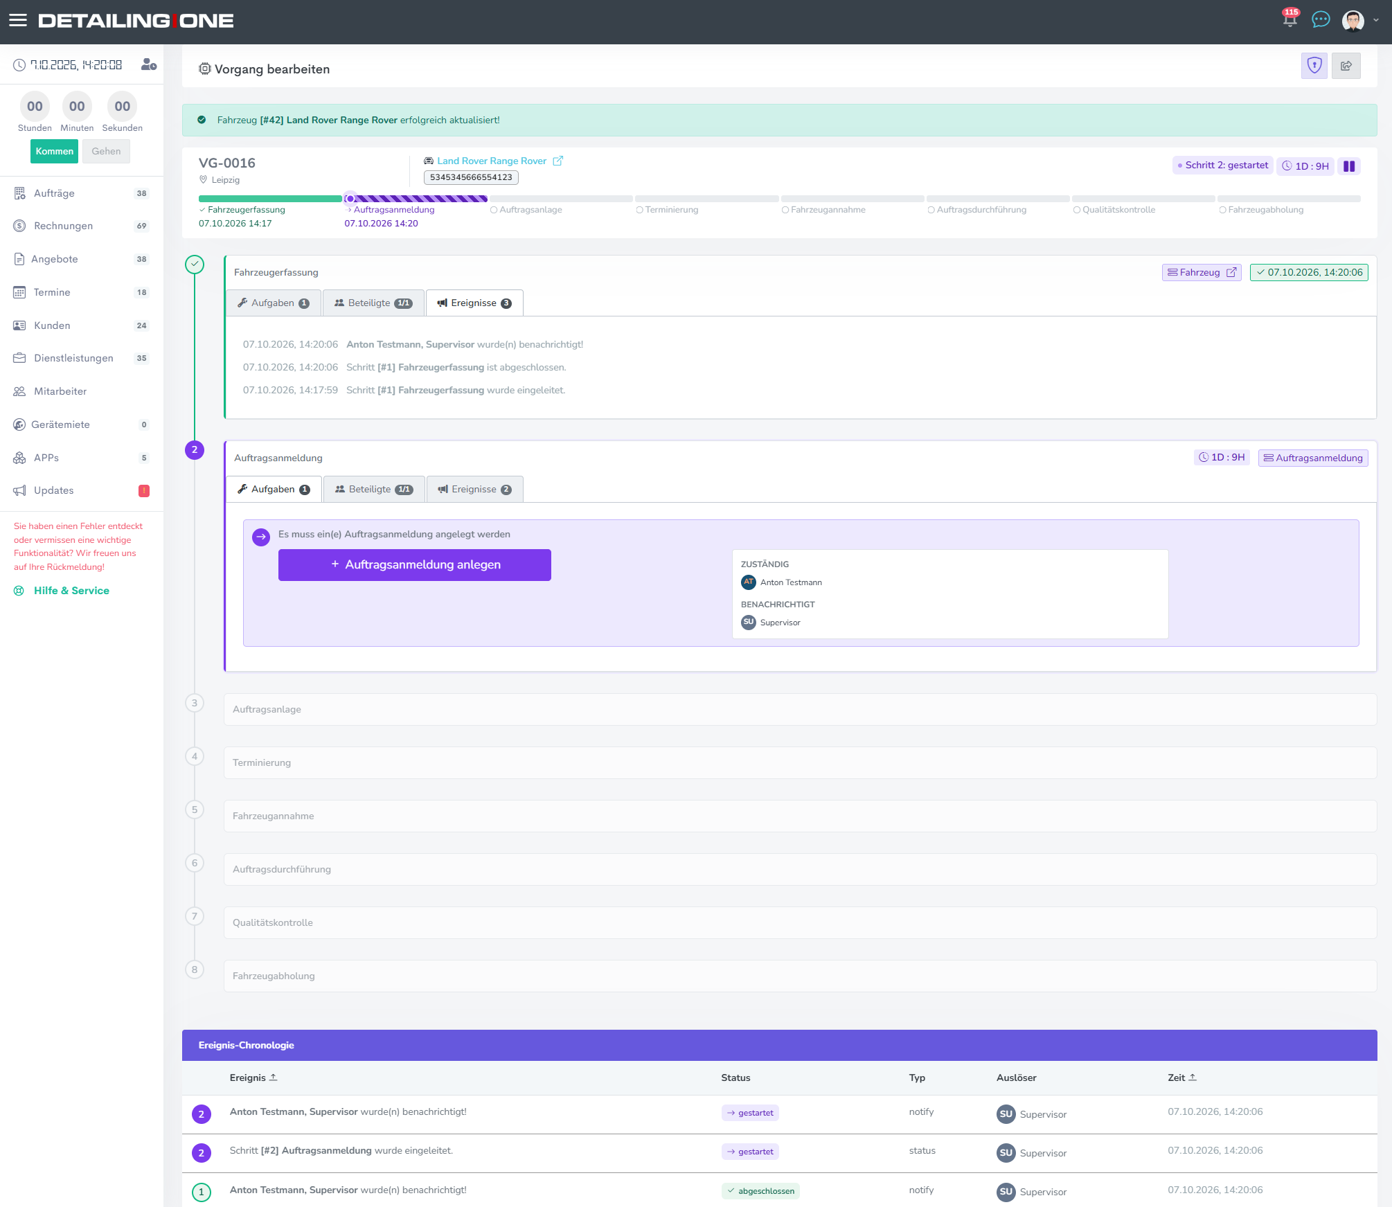Screen dimensions: 1392x1207
Task: Click step 2 circle marker in timeline
Action: pyautogui.click(x=195, y=450)
